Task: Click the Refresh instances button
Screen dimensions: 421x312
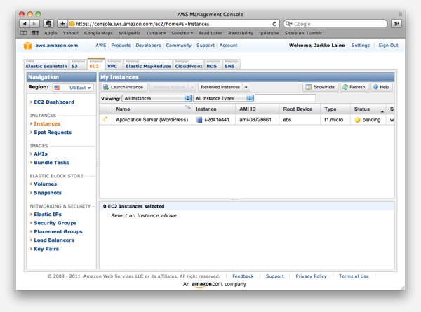Action: (354, 87)
